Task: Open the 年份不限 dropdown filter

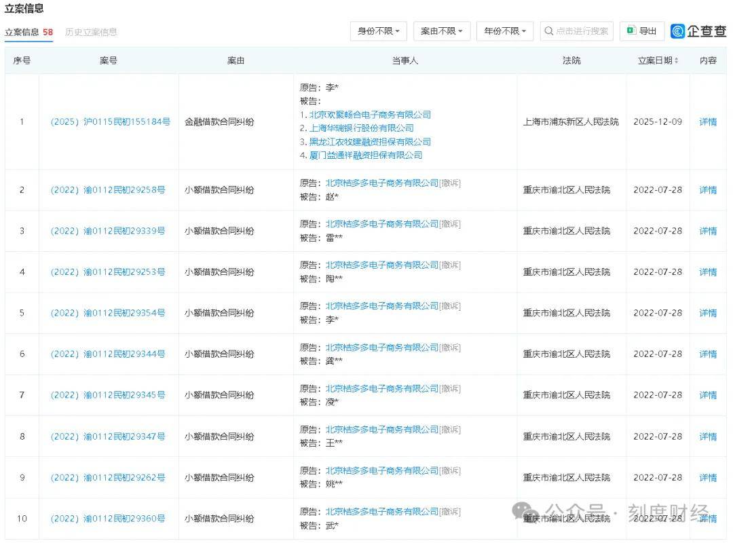Action: [x=505, y=31]
